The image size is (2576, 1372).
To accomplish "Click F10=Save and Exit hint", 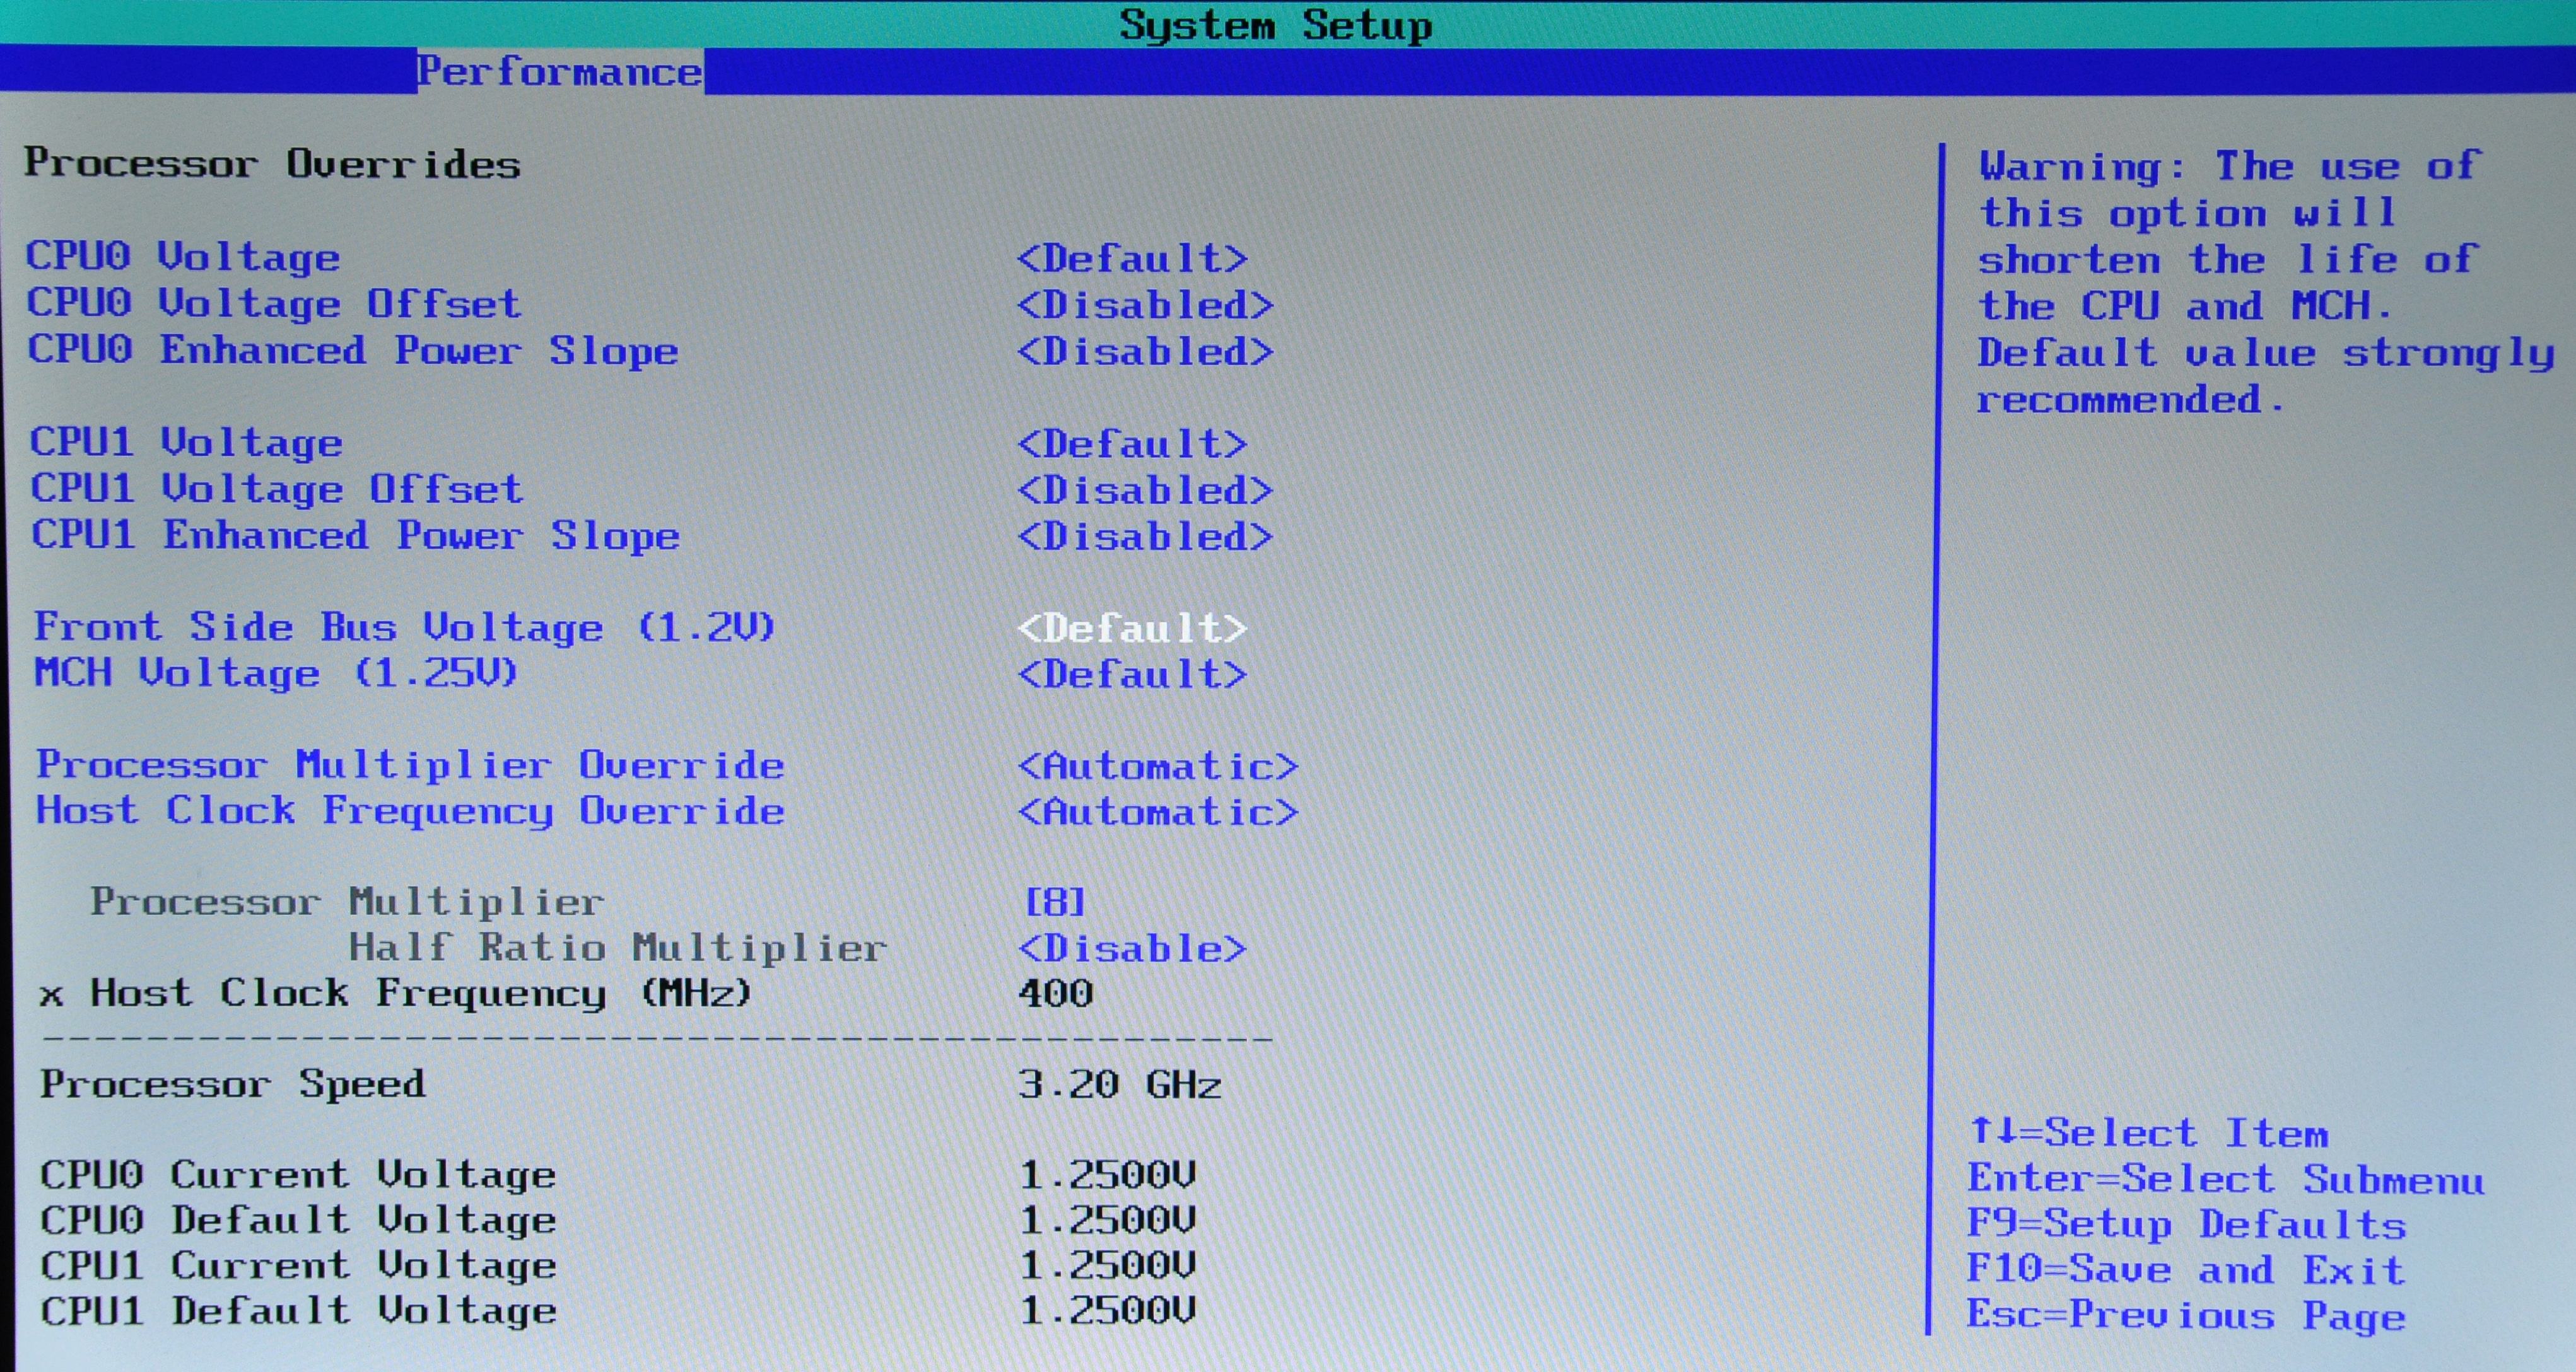I will click(2185, 1270).
